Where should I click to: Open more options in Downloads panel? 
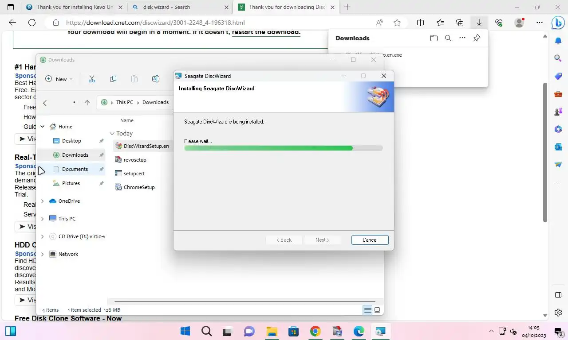click(462, 38)
